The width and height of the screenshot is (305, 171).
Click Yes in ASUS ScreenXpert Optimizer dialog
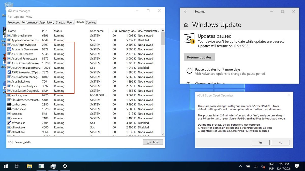coord(260,142)
